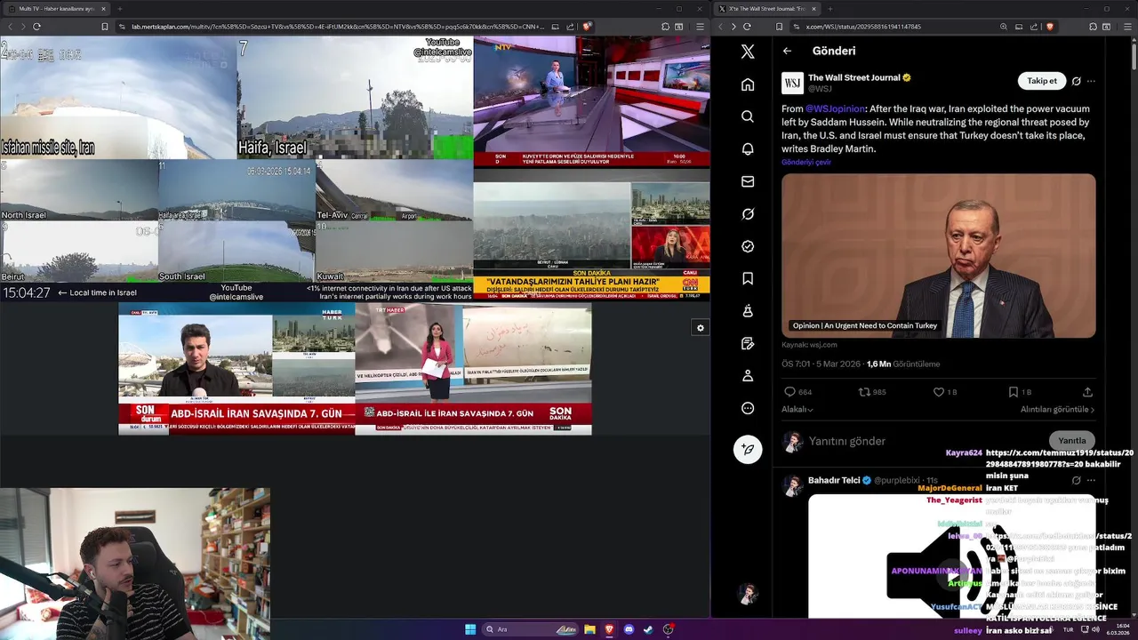
Task: Zoom icon in X browser address bar
Action: 1004,27
